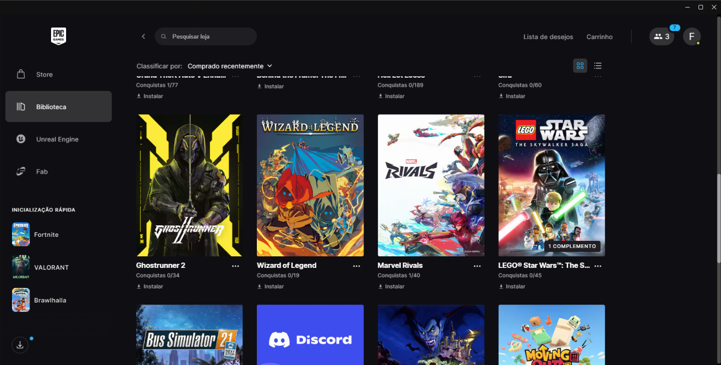Click Conquistas 0/60 text
Image resolution: width=721 pixels, height=365 pixels.
(520, 85)
